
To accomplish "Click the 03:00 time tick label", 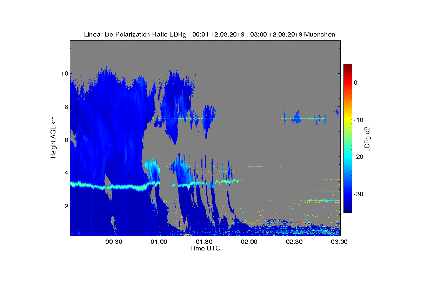I will point(339,242).
